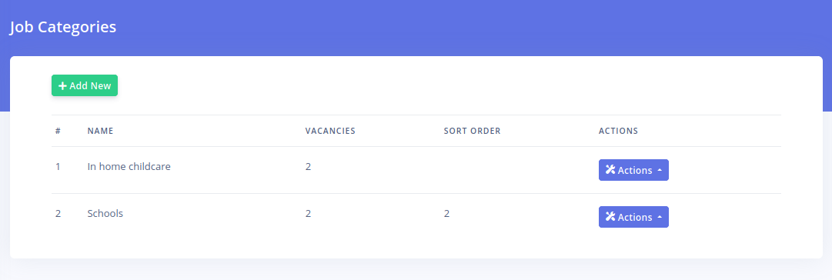Viewport: 832px width, 280px height.
Task: Select the In home childcare name
Action: 129,166
